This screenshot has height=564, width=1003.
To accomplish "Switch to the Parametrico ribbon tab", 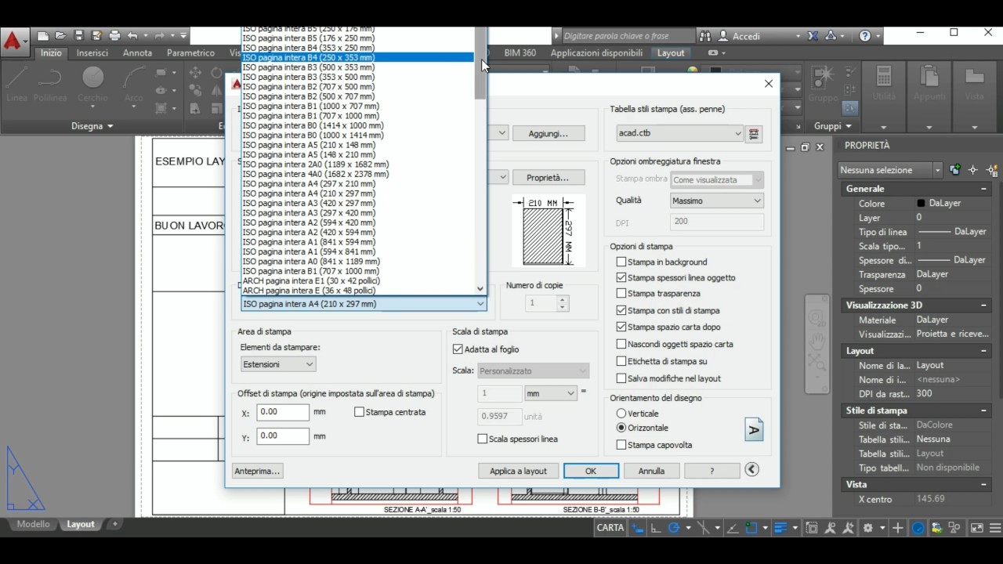I will pos(190,53).
